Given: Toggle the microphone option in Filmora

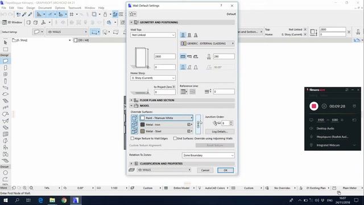Looking at the screenshot, I should [x=311, y=137].
